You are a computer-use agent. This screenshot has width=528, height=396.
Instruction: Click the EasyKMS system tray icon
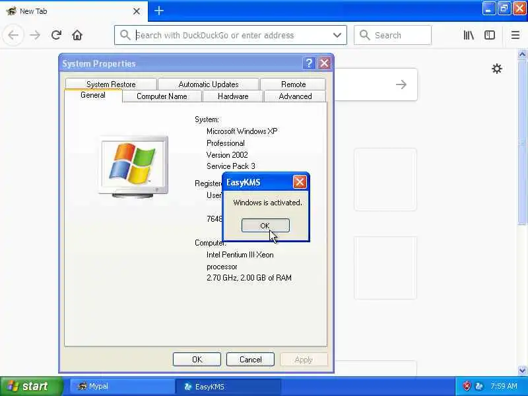pyautogui.click(x=479, y=386)
